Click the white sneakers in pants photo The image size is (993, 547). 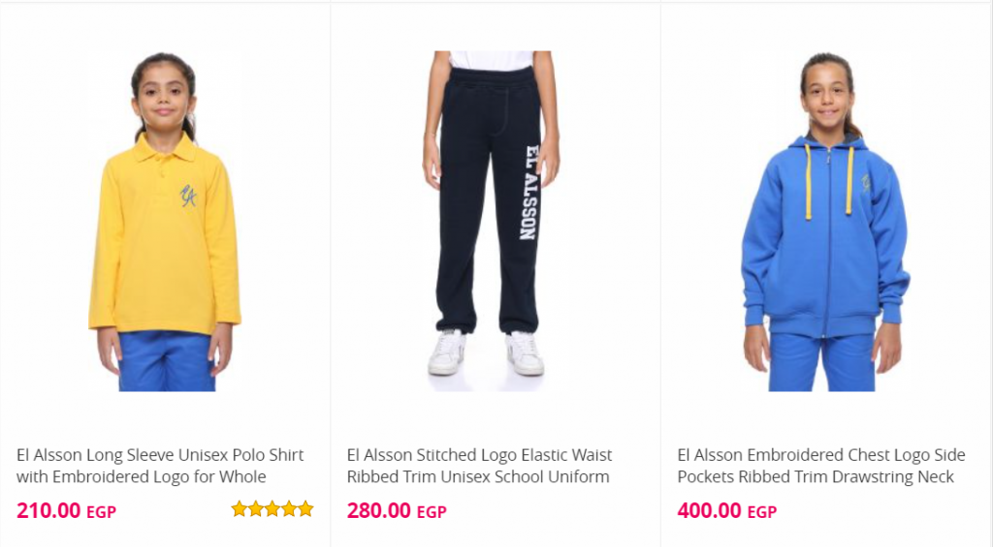coord(487,352)
